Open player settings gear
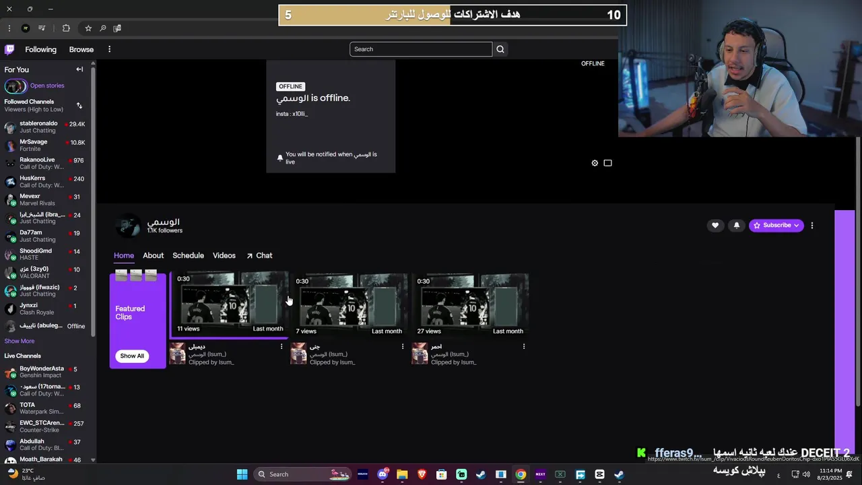This screenshot has width=862, height=485. pos(595,163)
